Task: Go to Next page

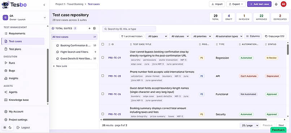Action: coord(281,125)
